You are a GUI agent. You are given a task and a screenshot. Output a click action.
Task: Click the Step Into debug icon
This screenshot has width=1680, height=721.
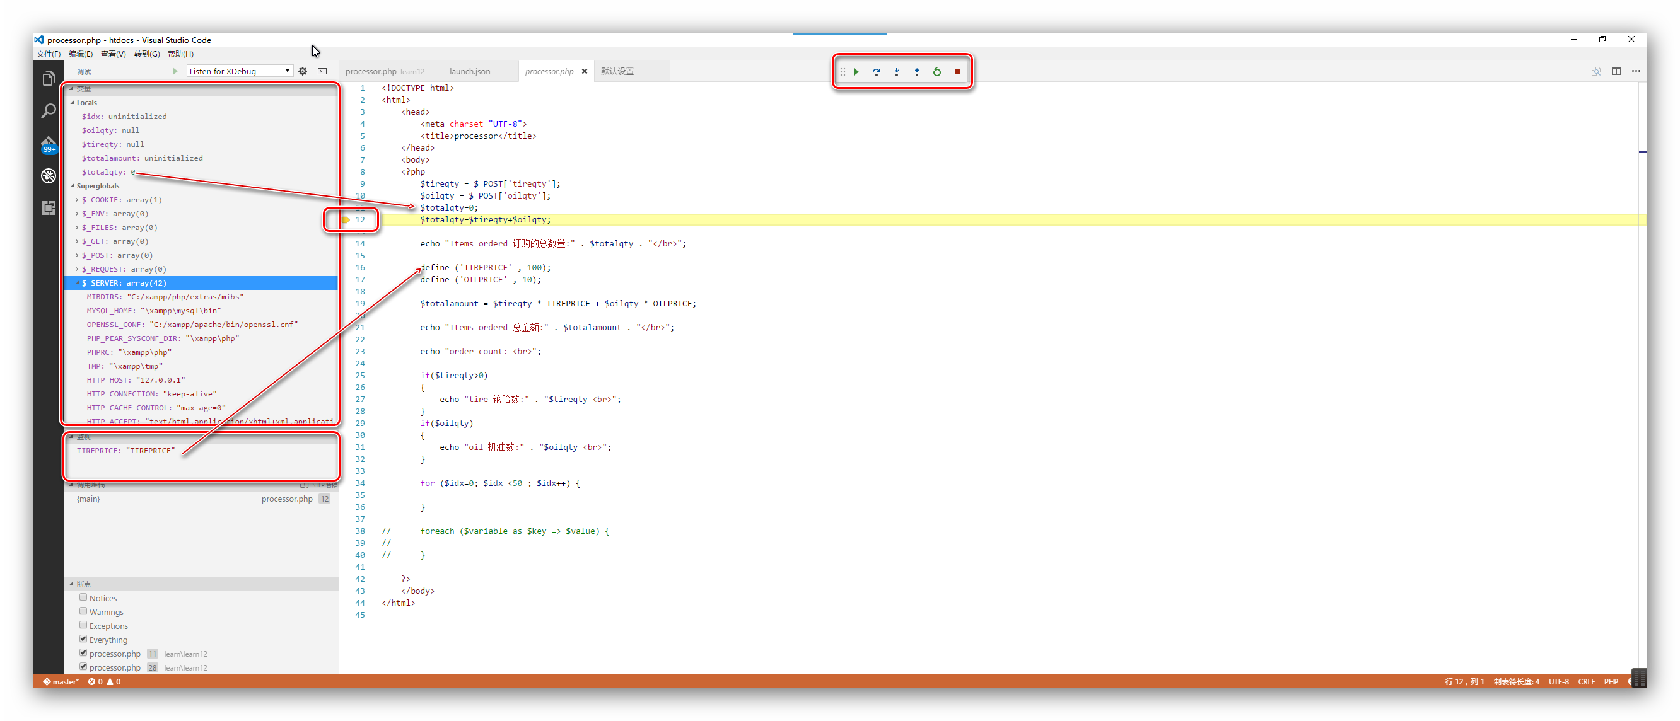coord(897,72)
